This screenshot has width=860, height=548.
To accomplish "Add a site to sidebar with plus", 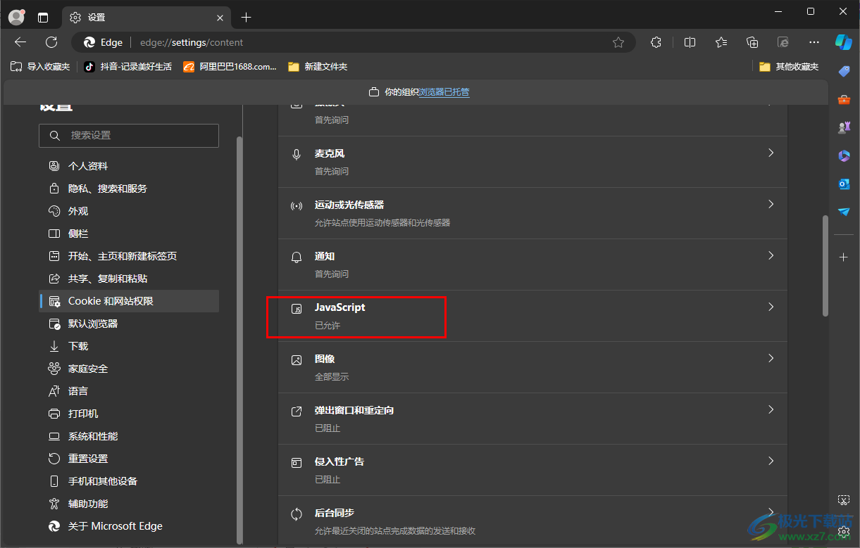I will pos(844,257).
